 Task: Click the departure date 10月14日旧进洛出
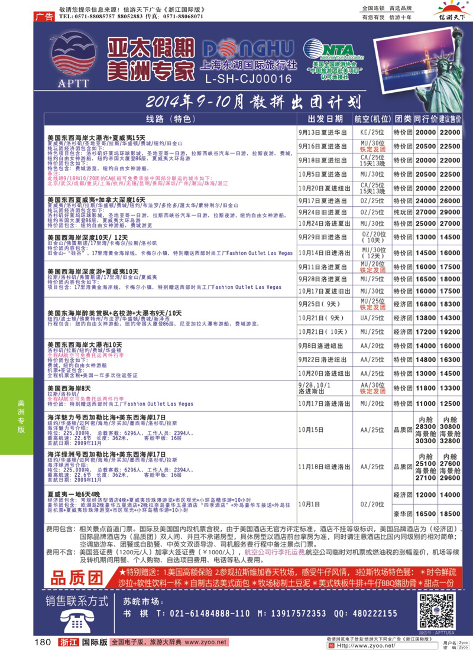coord(324,252)
